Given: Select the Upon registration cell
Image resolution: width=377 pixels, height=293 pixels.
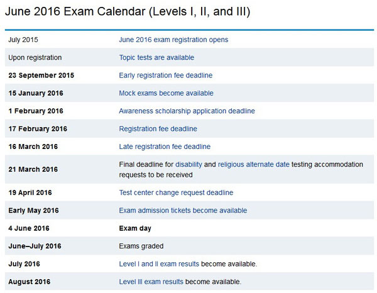Looking at the screenshot, I should tap(35, 57).
